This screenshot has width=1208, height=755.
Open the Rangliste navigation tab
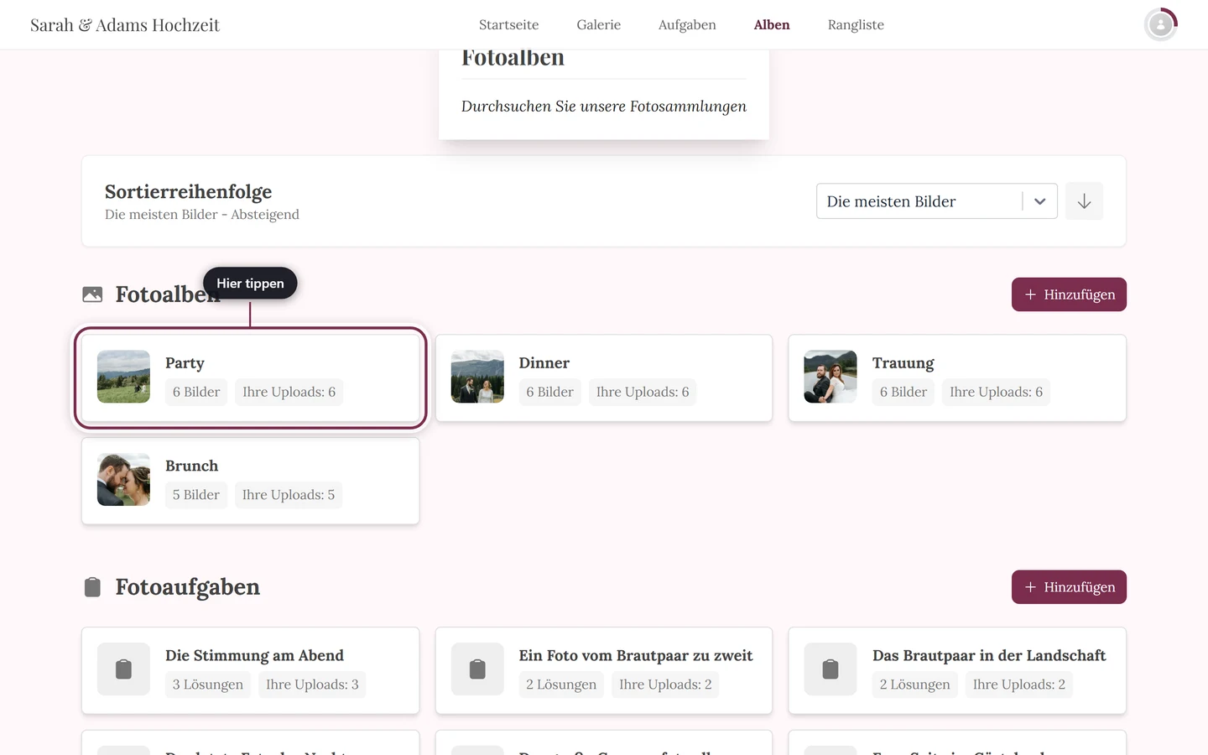[856, 25]
